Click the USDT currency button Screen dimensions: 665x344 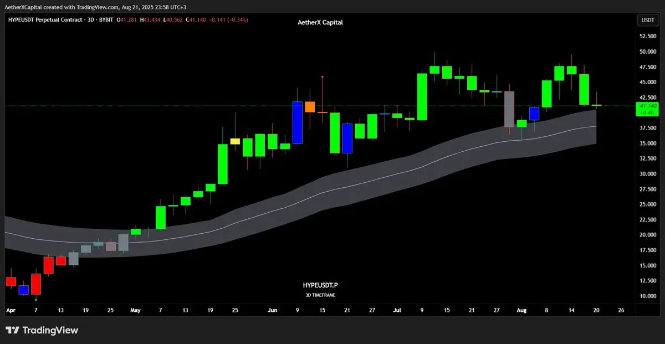[x=648, y=20]
